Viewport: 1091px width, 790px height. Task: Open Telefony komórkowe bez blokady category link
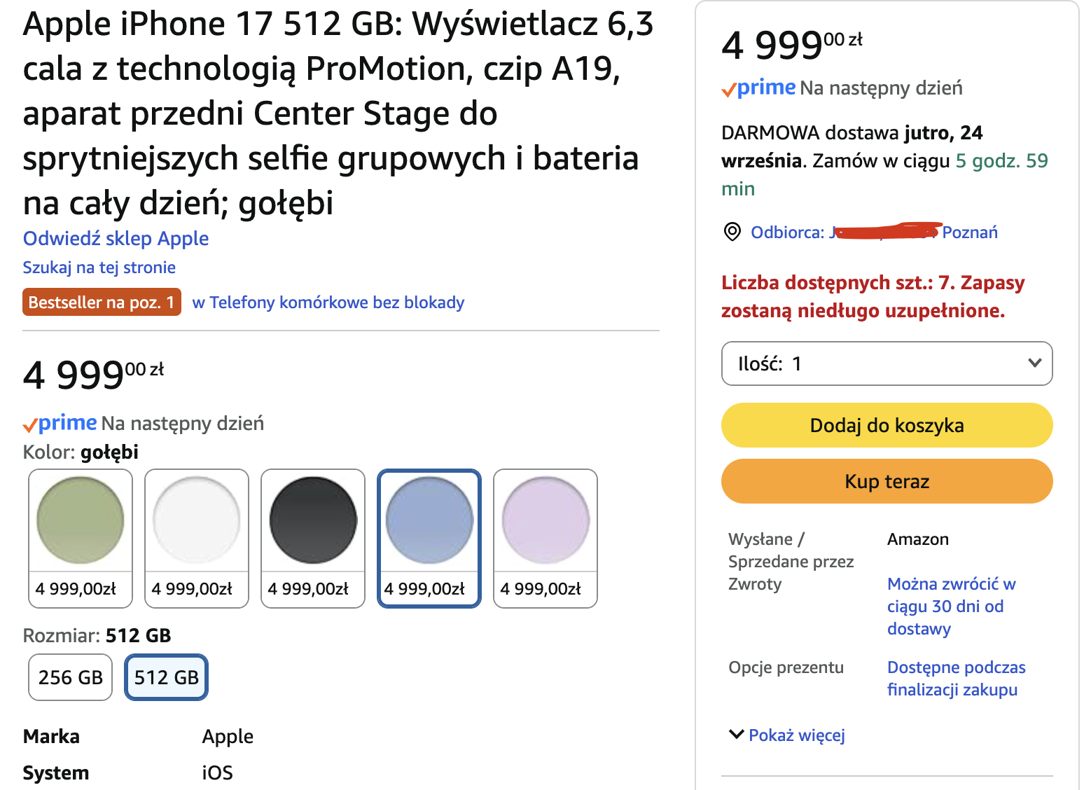tap(328, 303)
